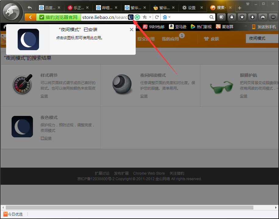Open the downloads arrow icon

pyautogui.click(x=252, y=17)
